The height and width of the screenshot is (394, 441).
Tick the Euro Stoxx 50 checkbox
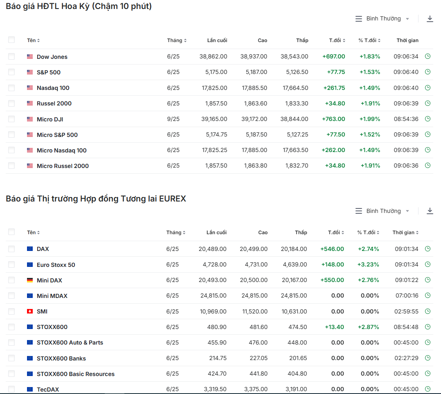coord(11,264)
